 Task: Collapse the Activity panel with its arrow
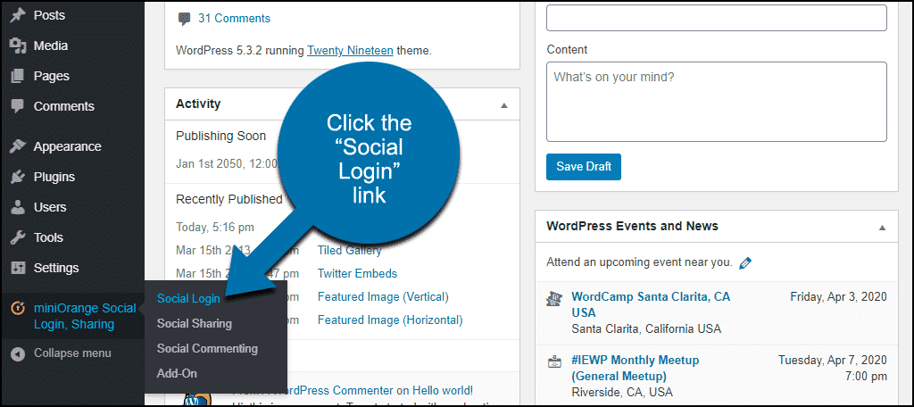pyautogui.click(x=504, y=105)
